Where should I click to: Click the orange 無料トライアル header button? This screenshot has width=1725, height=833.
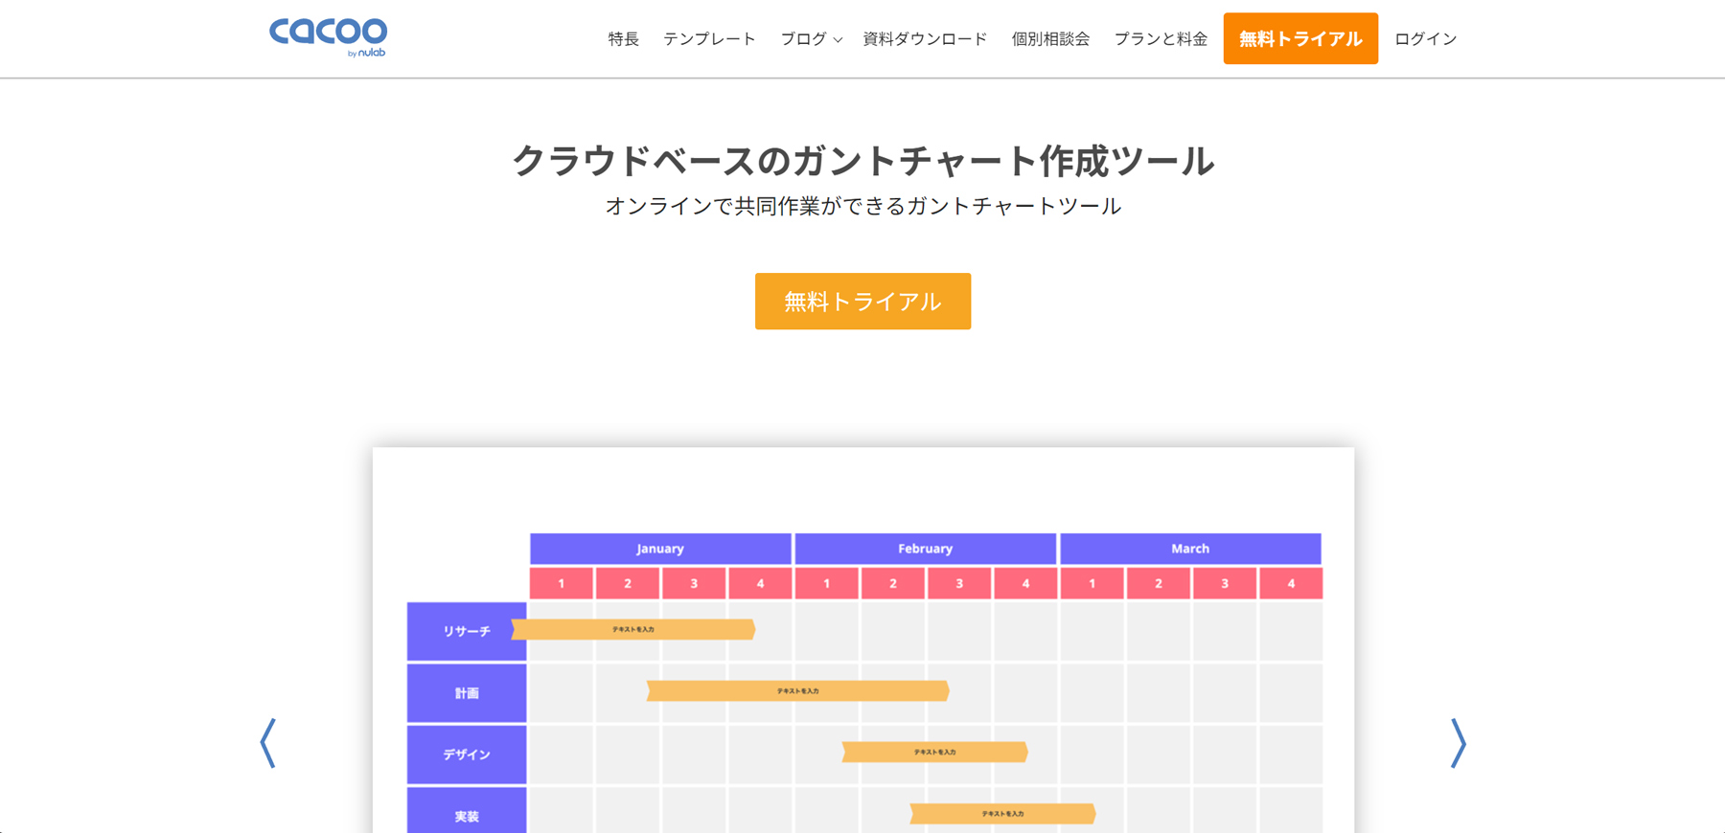coord(1300,38)
